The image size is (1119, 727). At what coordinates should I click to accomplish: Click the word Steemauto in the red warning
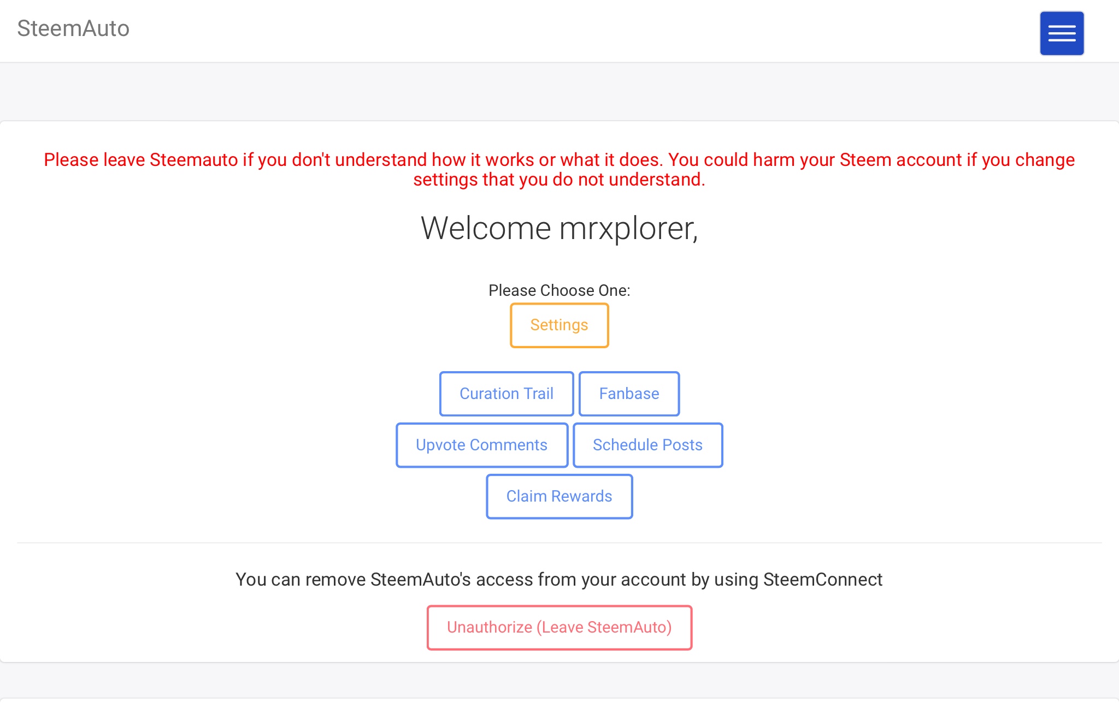[x=193, y=160]
